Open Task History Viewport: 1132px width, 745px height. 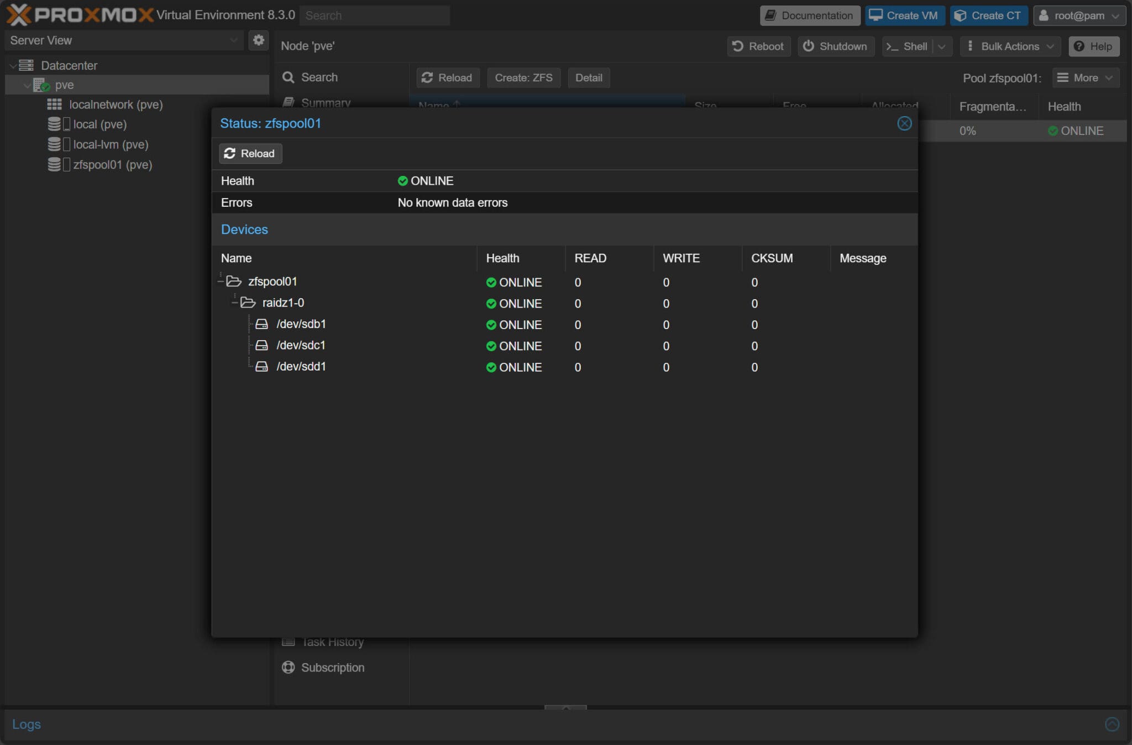332,642
